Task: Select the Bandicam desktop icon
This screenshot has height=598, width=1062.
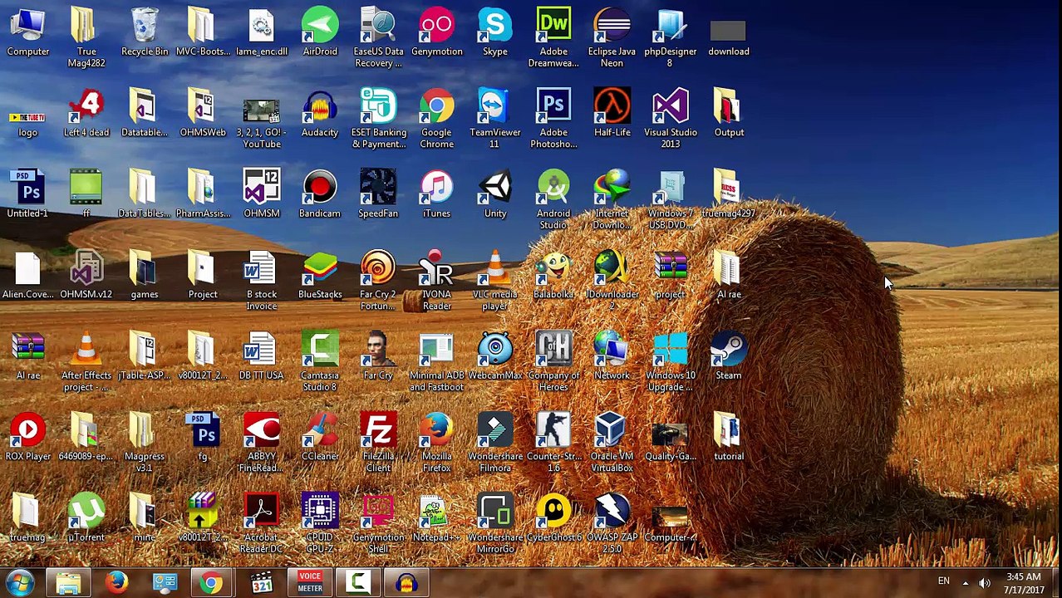Action: [x=320, y=194]
